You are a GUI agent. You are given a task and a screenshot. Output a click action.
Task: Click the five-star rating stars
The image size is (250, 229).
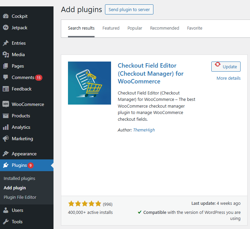(x=85, y=204)
